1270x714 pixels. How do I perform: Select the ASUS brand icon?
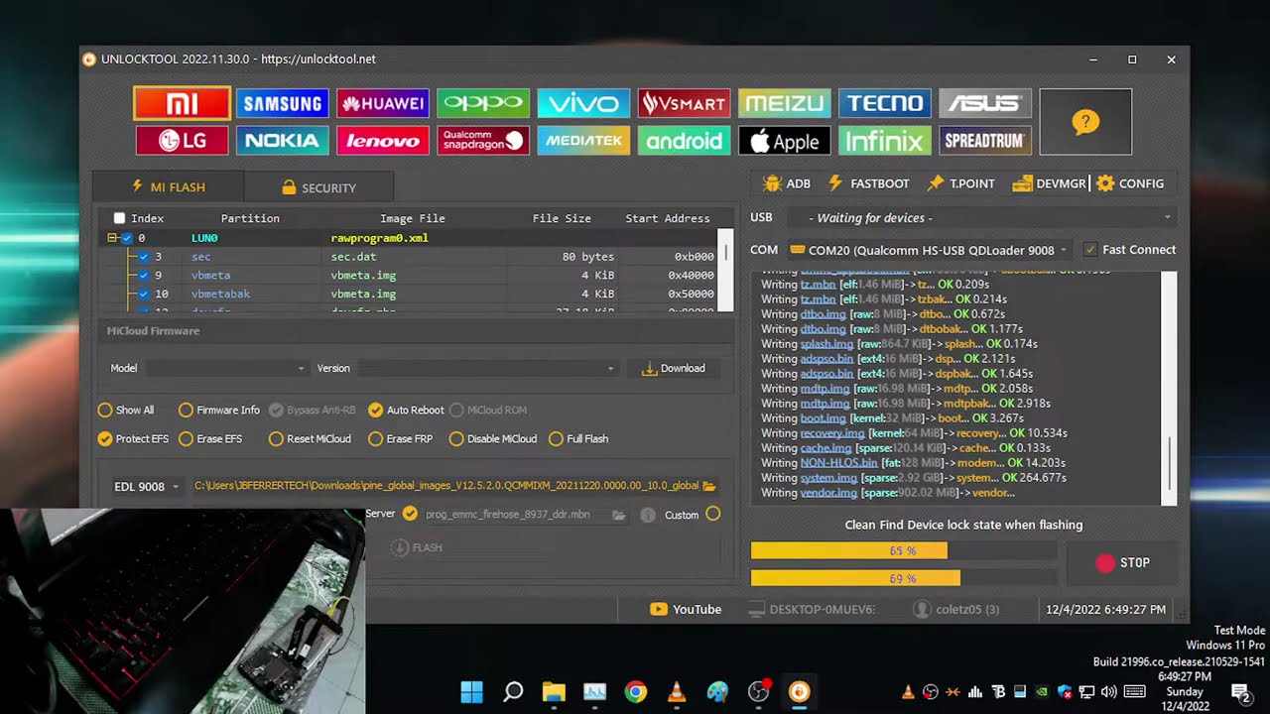pos(985,103)
